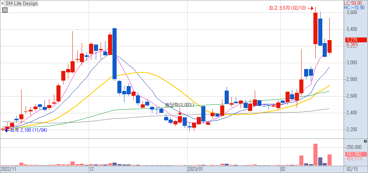The height and width of the screenshot is (173, 368).
Task: Click the 02 month date axis label
Action: (283, 169)
